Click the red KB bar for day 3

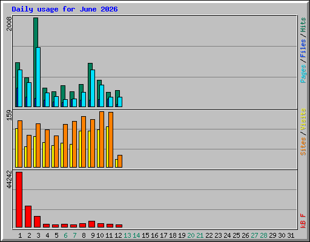click(x=37, y=221)
